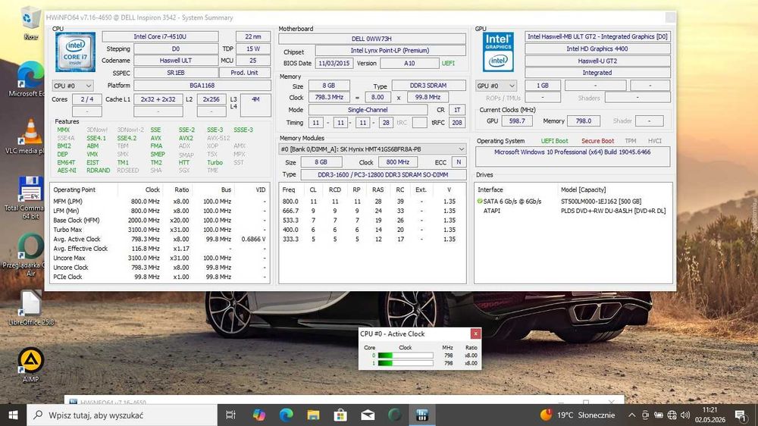Click the Haswell ULT codename field
The image size is (758, 426).
click(176, 61)
